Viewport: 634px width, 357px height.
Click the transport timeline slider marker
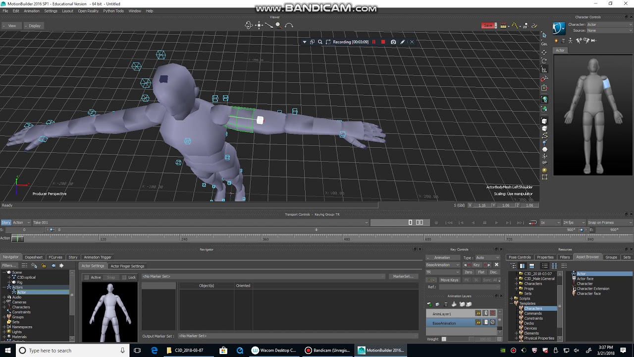[x=317, y=230]
